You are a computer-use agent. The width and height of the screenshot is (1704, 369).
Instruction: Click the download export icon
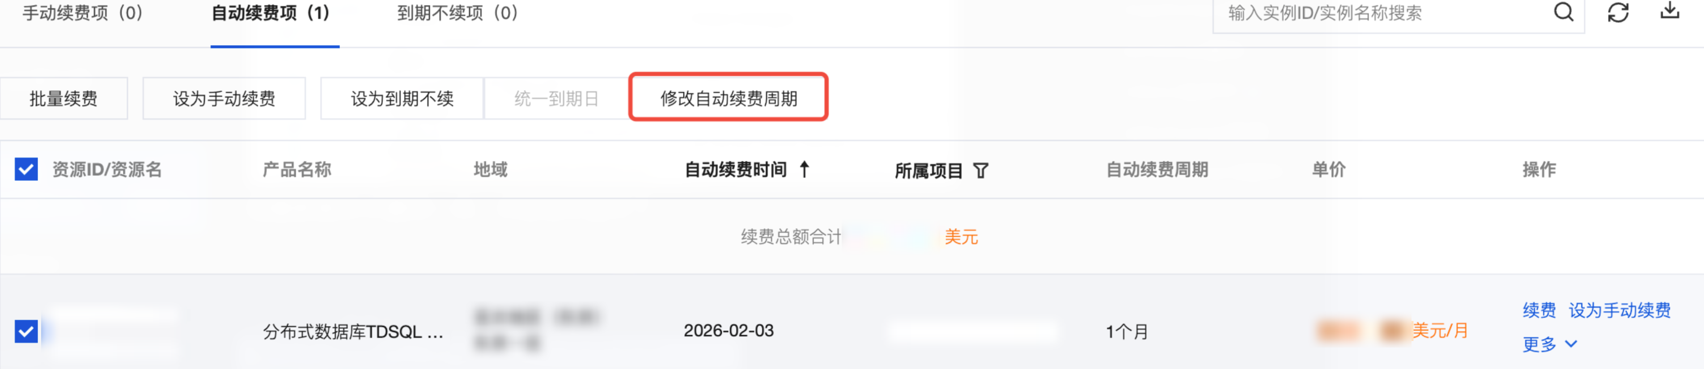(1670, 11)
